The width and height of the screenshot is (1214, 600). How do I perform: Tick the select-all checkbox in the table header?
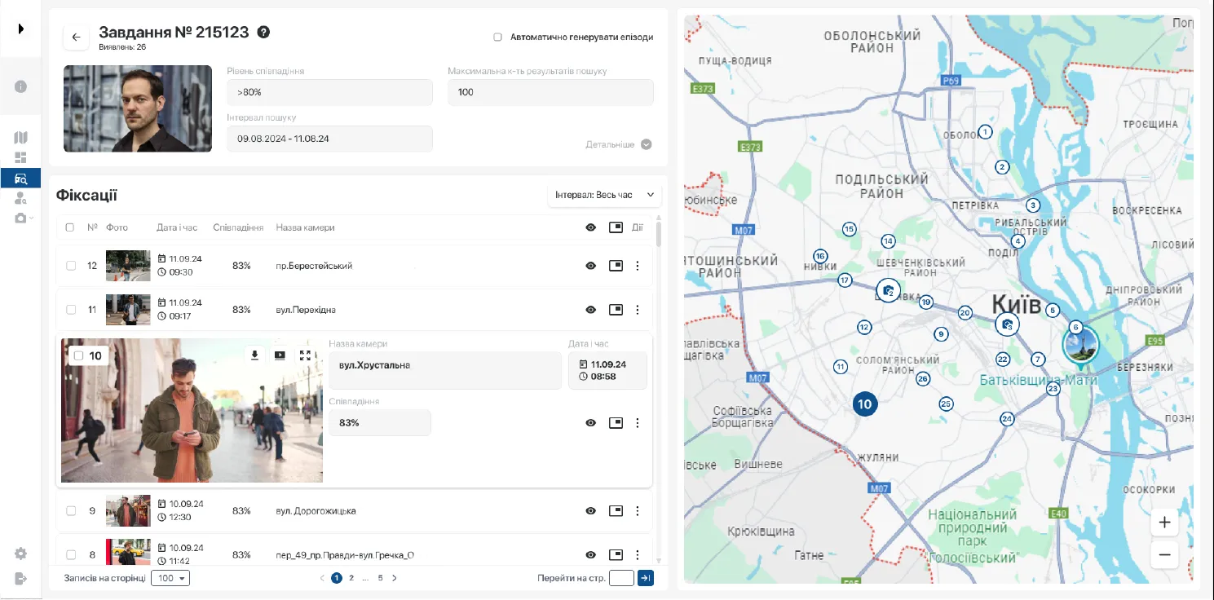click(69, 227)
